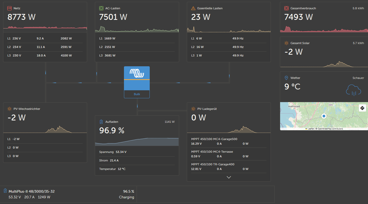This screenshot has width=368, height=204.
Task: Click the Victron inverter Bulk tile
Action: click(x=137, y=82)
